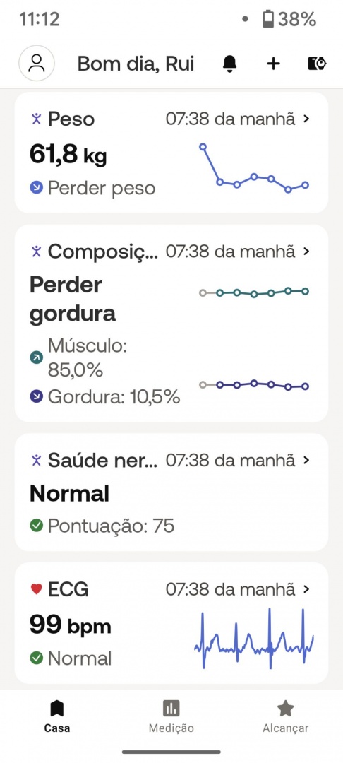343x763 pixels.
Task: Tap the blue Perder peso arrow icon
Action: pos(37,188)
